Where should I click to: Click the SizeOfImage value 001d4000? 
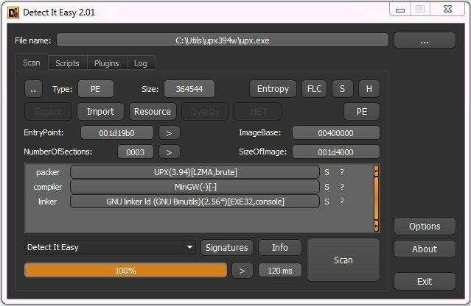pyautogui.click(x=336, y=152)
